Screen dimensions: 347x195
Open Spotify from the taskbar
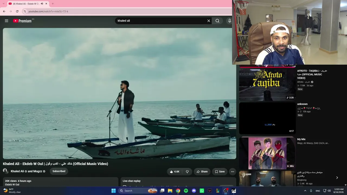(186, 191)
